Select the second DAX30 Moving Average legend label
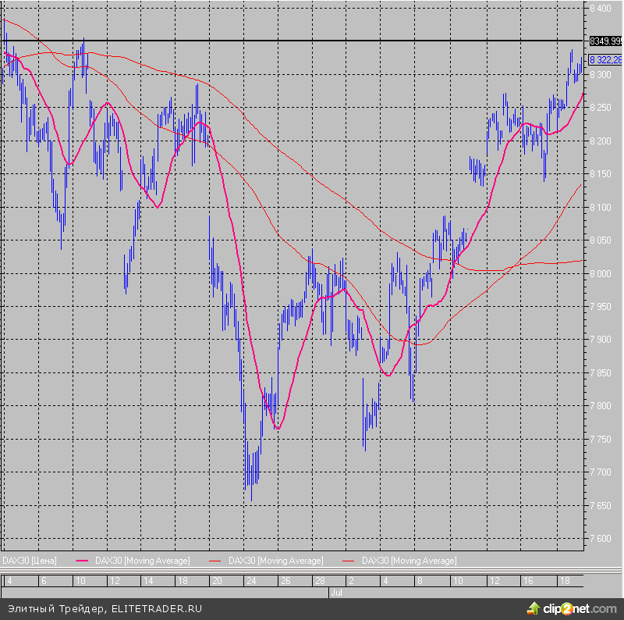624x620 pixels. click(x=275, y=561)
